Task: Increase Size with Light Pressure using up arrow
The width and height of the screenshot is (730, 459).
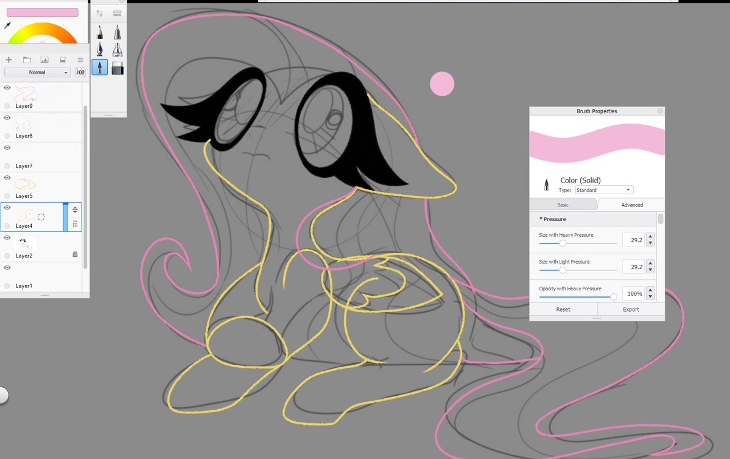Action: pyautogui.click(x=650, y=264)
